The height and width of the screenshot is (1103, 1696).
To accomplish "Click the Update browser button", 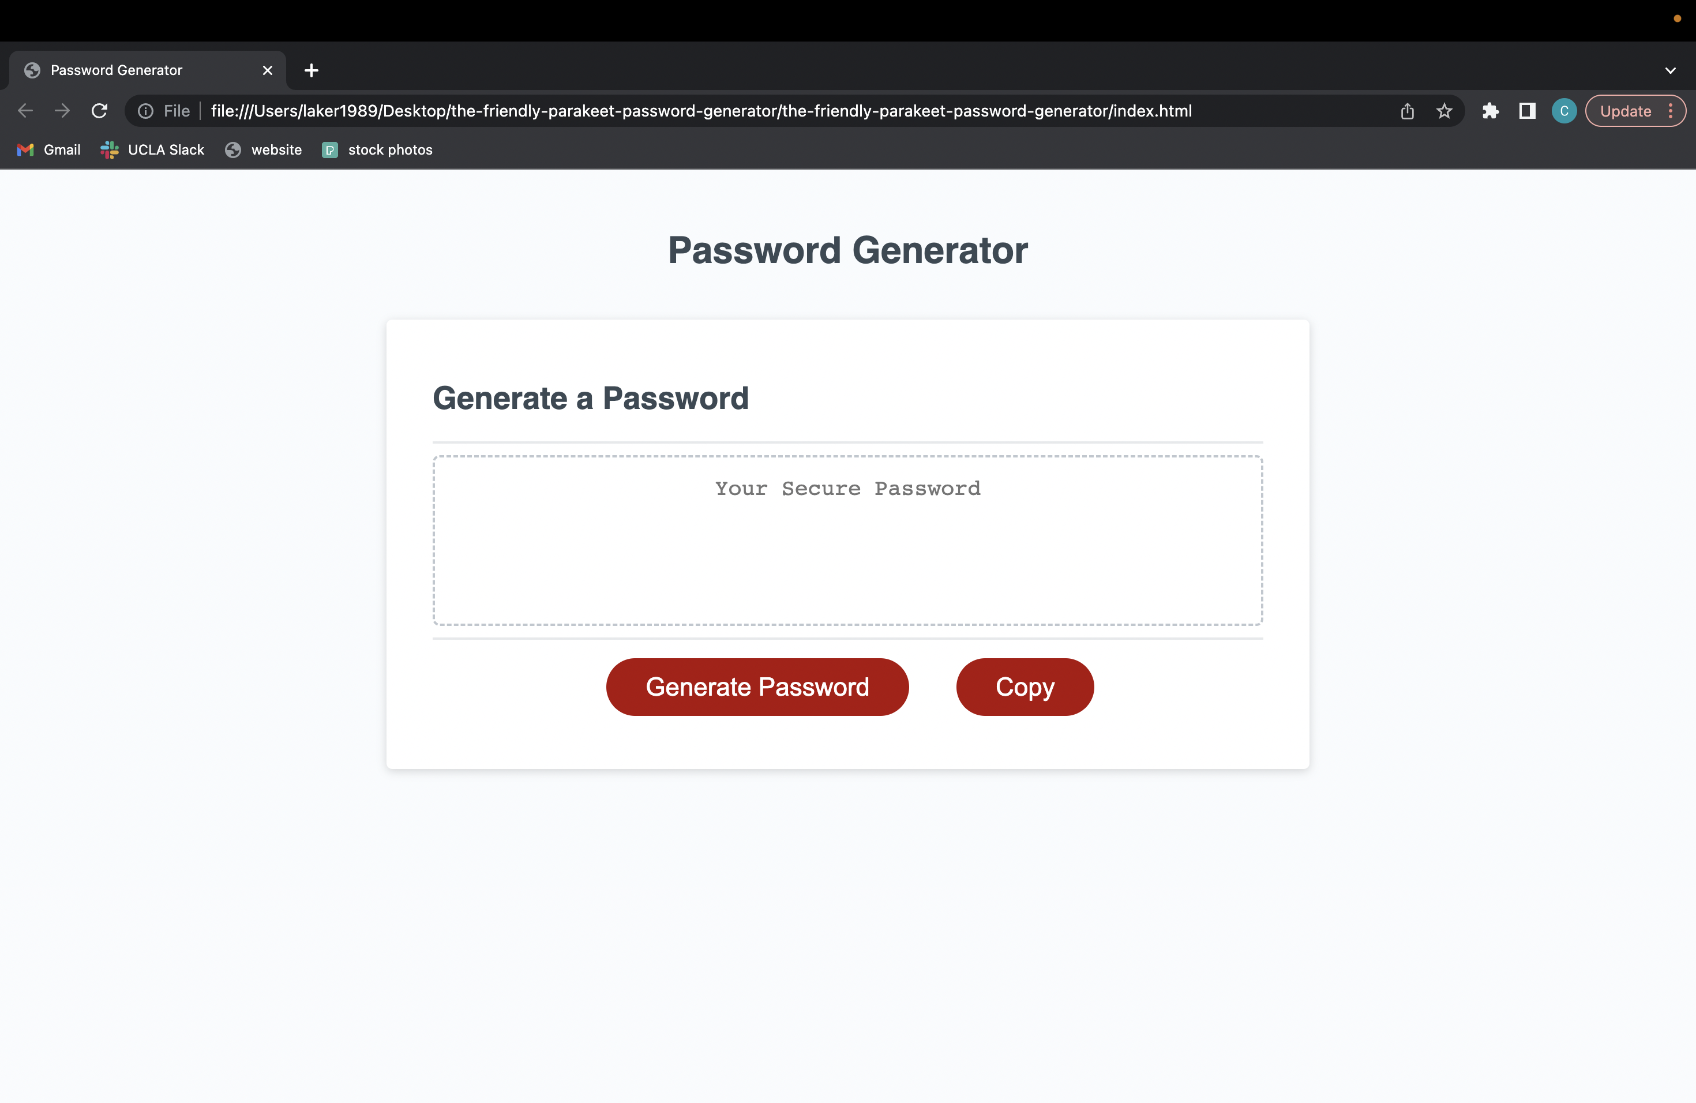I will (x=1626, y=110).
